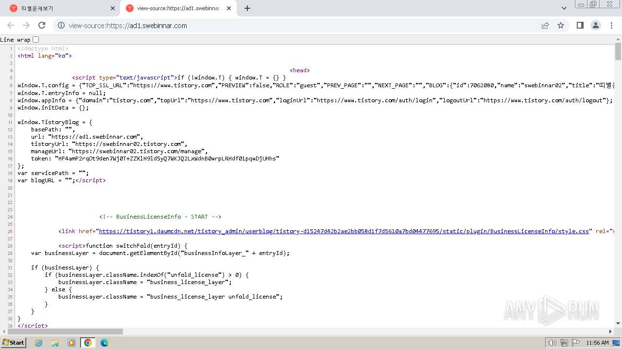
Task: Click the 'url: "https://ad1.swebinnar.com",' line
Action: tap(87, 137)
